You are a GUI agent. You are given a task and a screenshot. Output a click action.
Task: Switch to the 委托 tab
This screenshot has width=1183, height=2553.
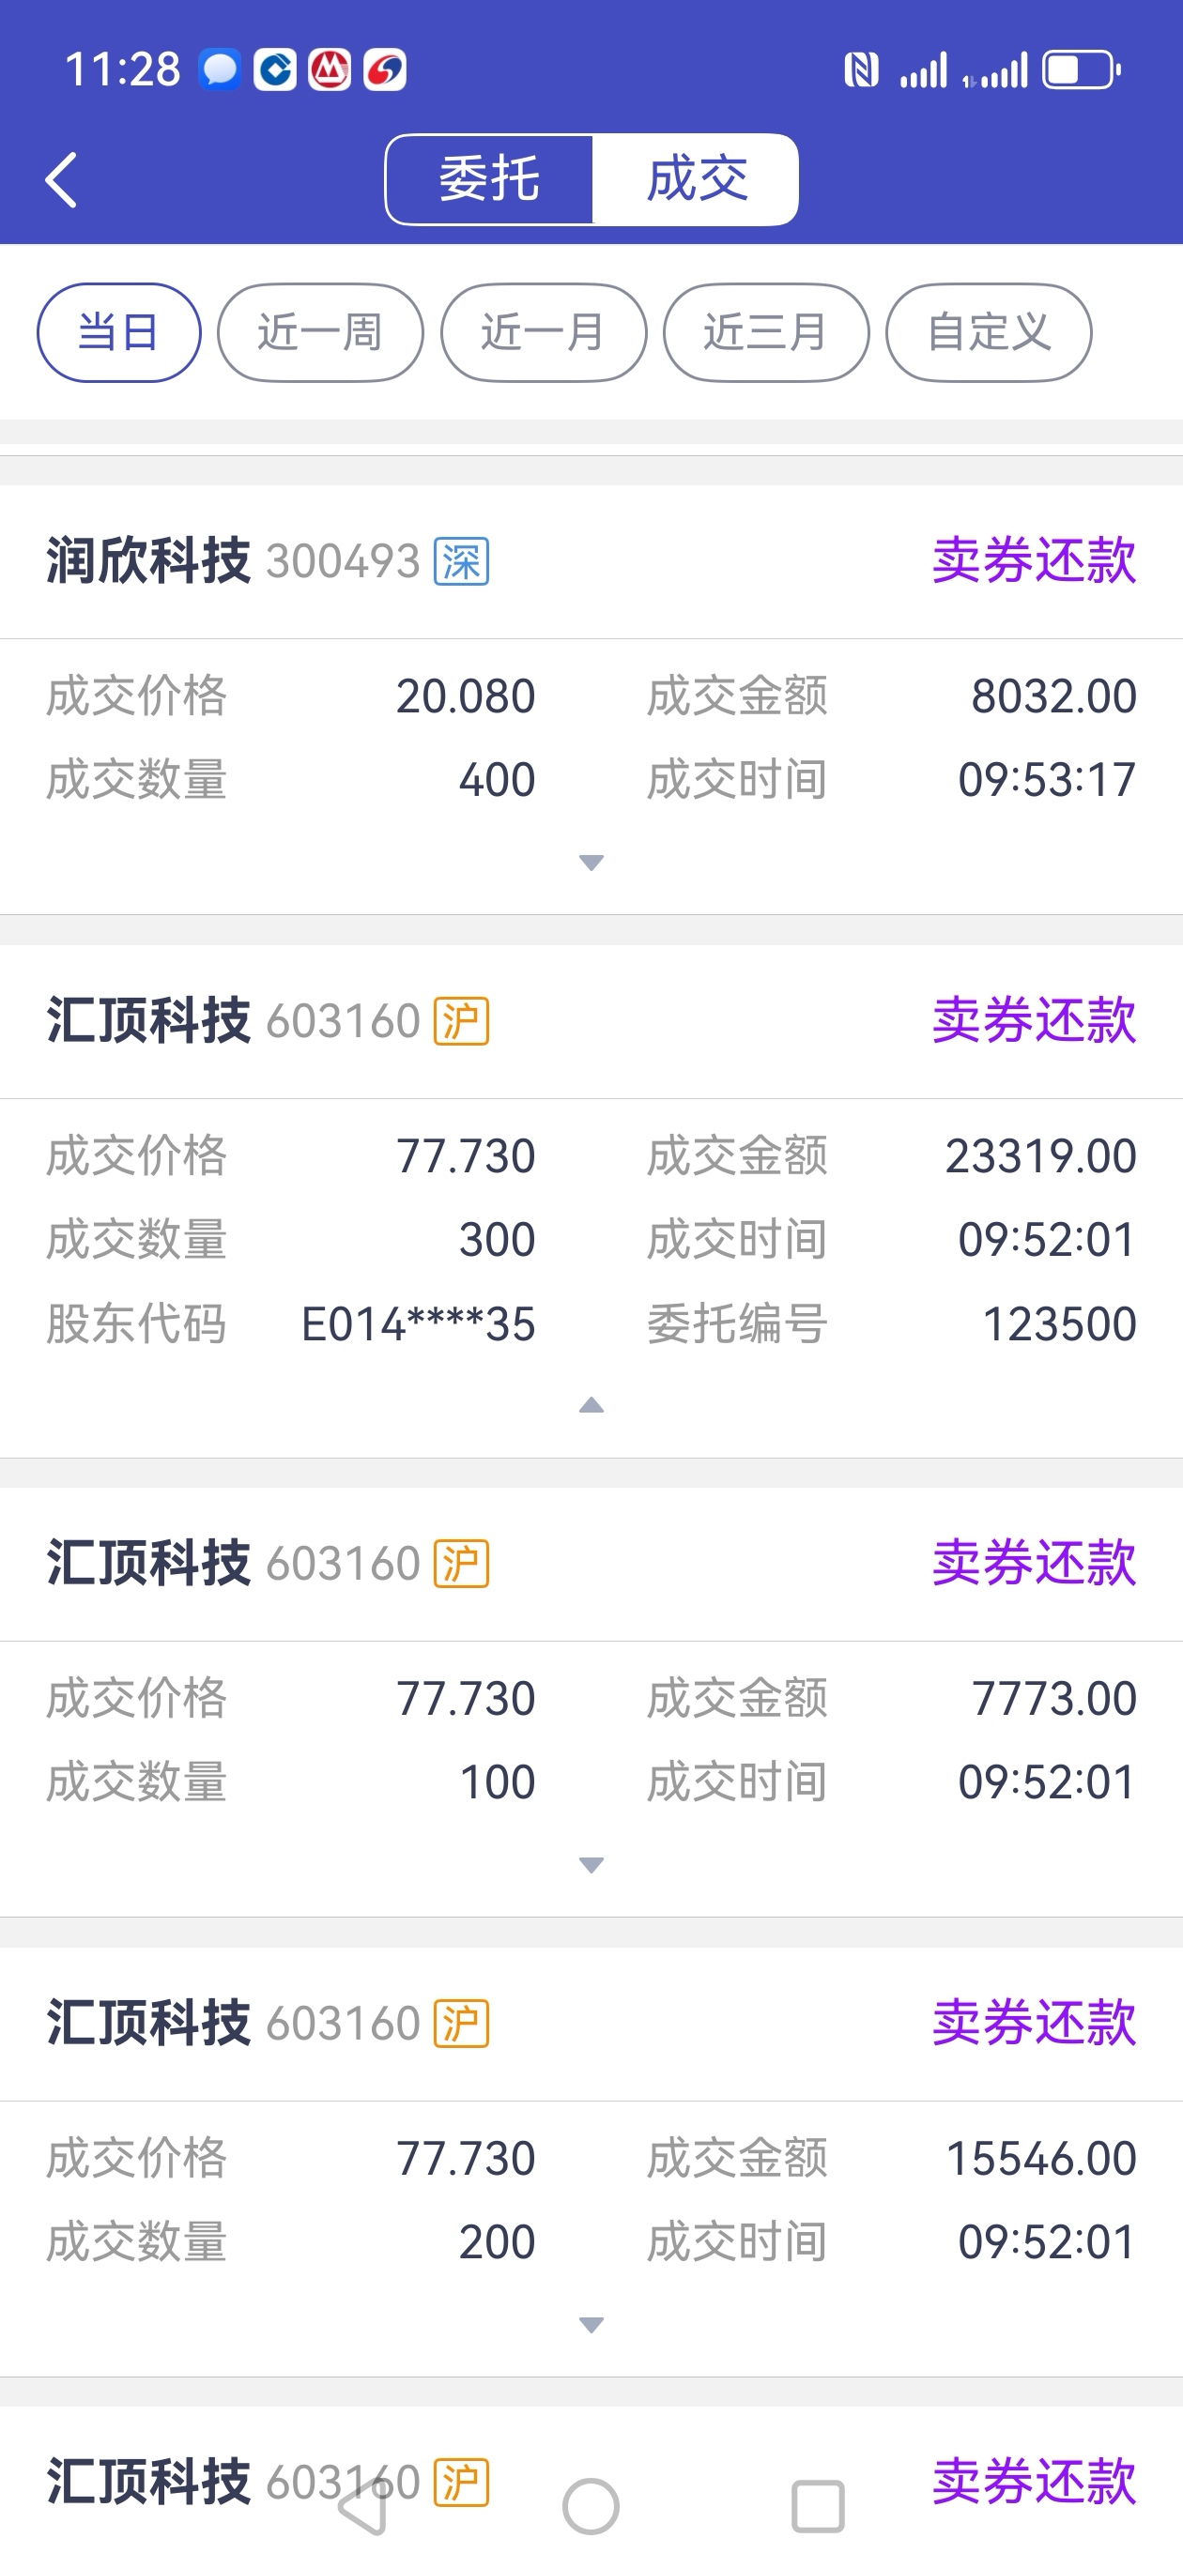489,179
